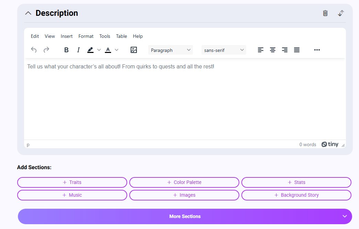Expand the More Sections bar
This screenshot has height=229, width=359.
click(x=185, y=216)
